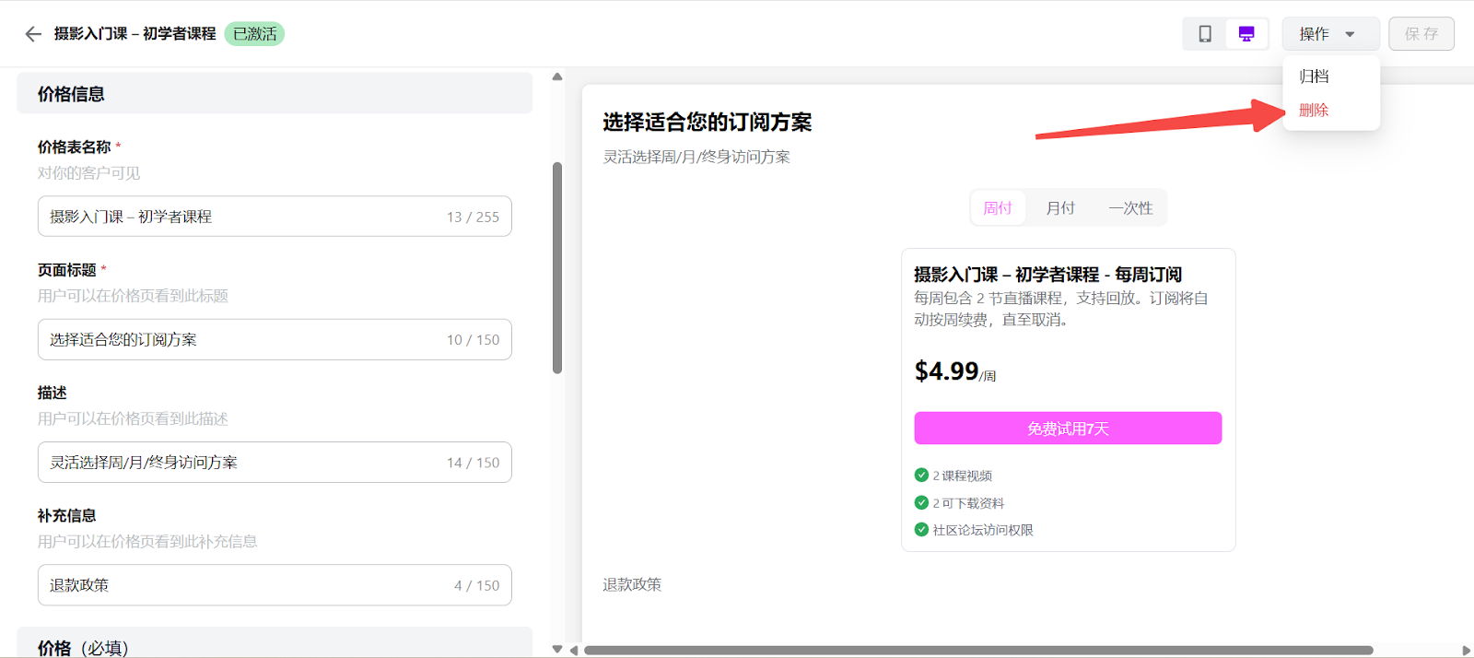Click scroll-up arrow of left panel
This screenshot has width=1474, height=658.
(x=557, y=76)
